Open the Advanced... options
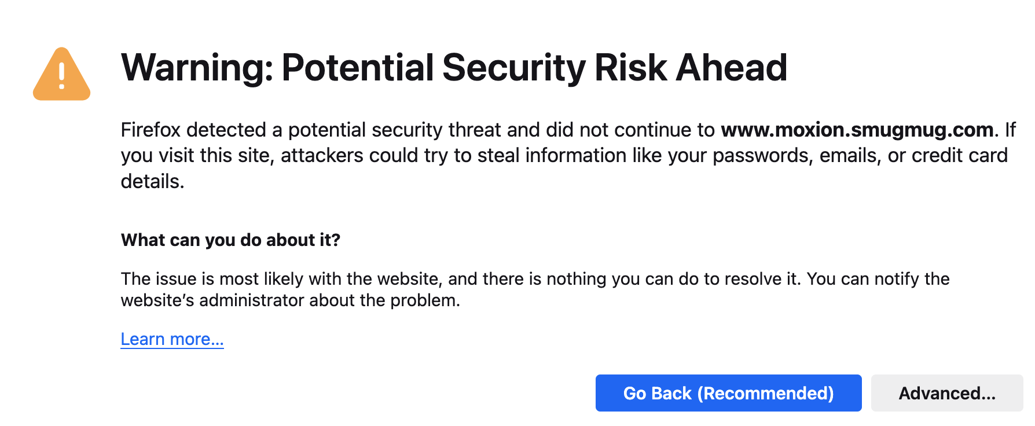The height and width of the screenshot is (426, 1035). coord(946,393)
